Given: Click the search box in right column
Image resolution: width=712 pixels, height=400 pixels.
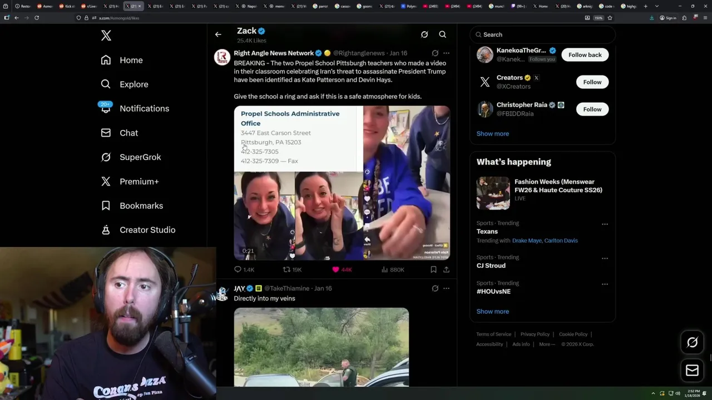Looking at the screenshot, I should [x=543, y=34].
